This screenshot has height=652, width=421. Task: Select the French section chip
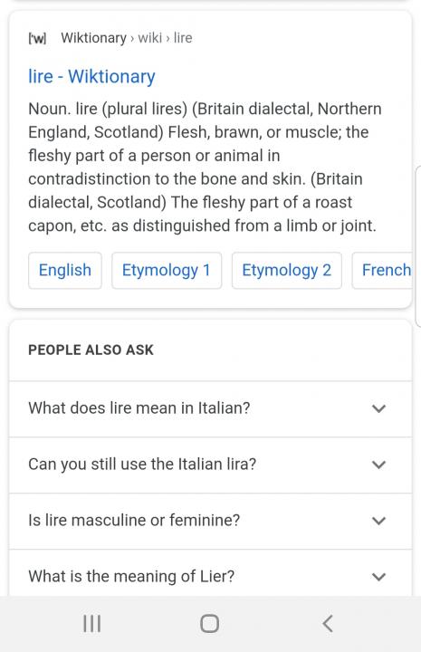coord(383,270)
